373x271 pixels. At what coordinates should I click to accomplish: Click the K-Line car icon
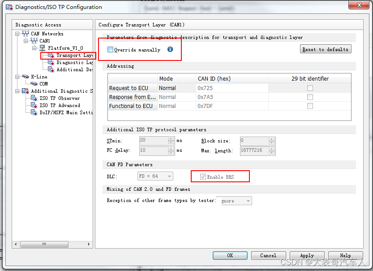coord(26,77)
